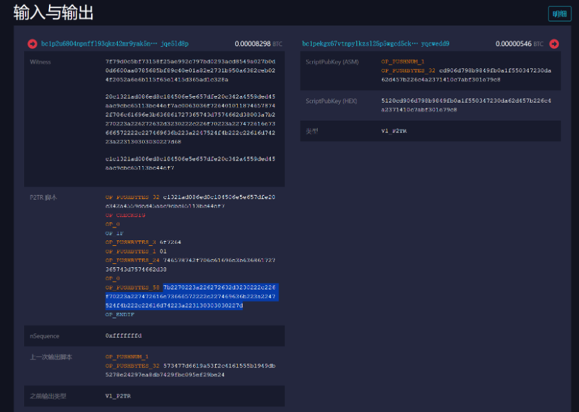
Task: Click the nSequence value 0xfffffffd
Action: tap(123, 336)
